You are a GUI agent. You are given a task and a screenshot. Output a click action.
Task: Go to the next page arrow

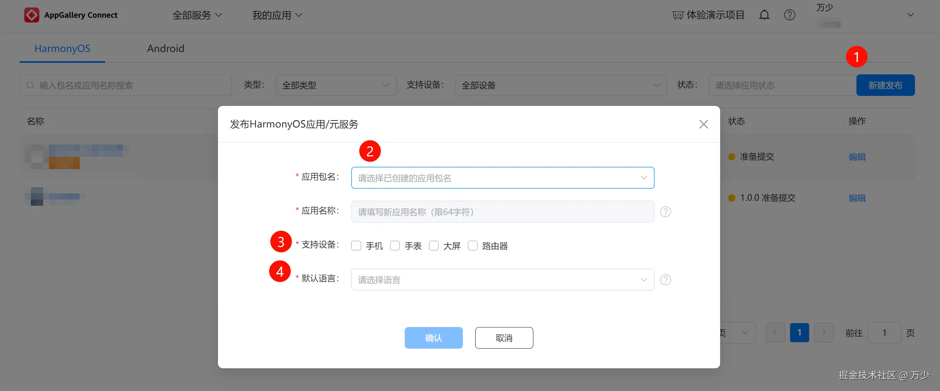[x=824, y=332]
